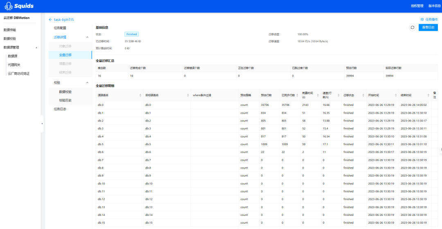Click the 2143 time cost cell
Image resolution: width=442 pixels, height=229 pixels.
[x=305, y=105]
